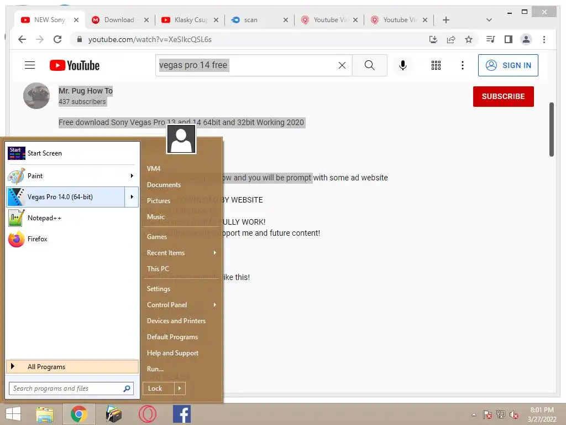Open the Start Screen shortcut icon
Screen dimensions: 566x425
click(16, 153)
